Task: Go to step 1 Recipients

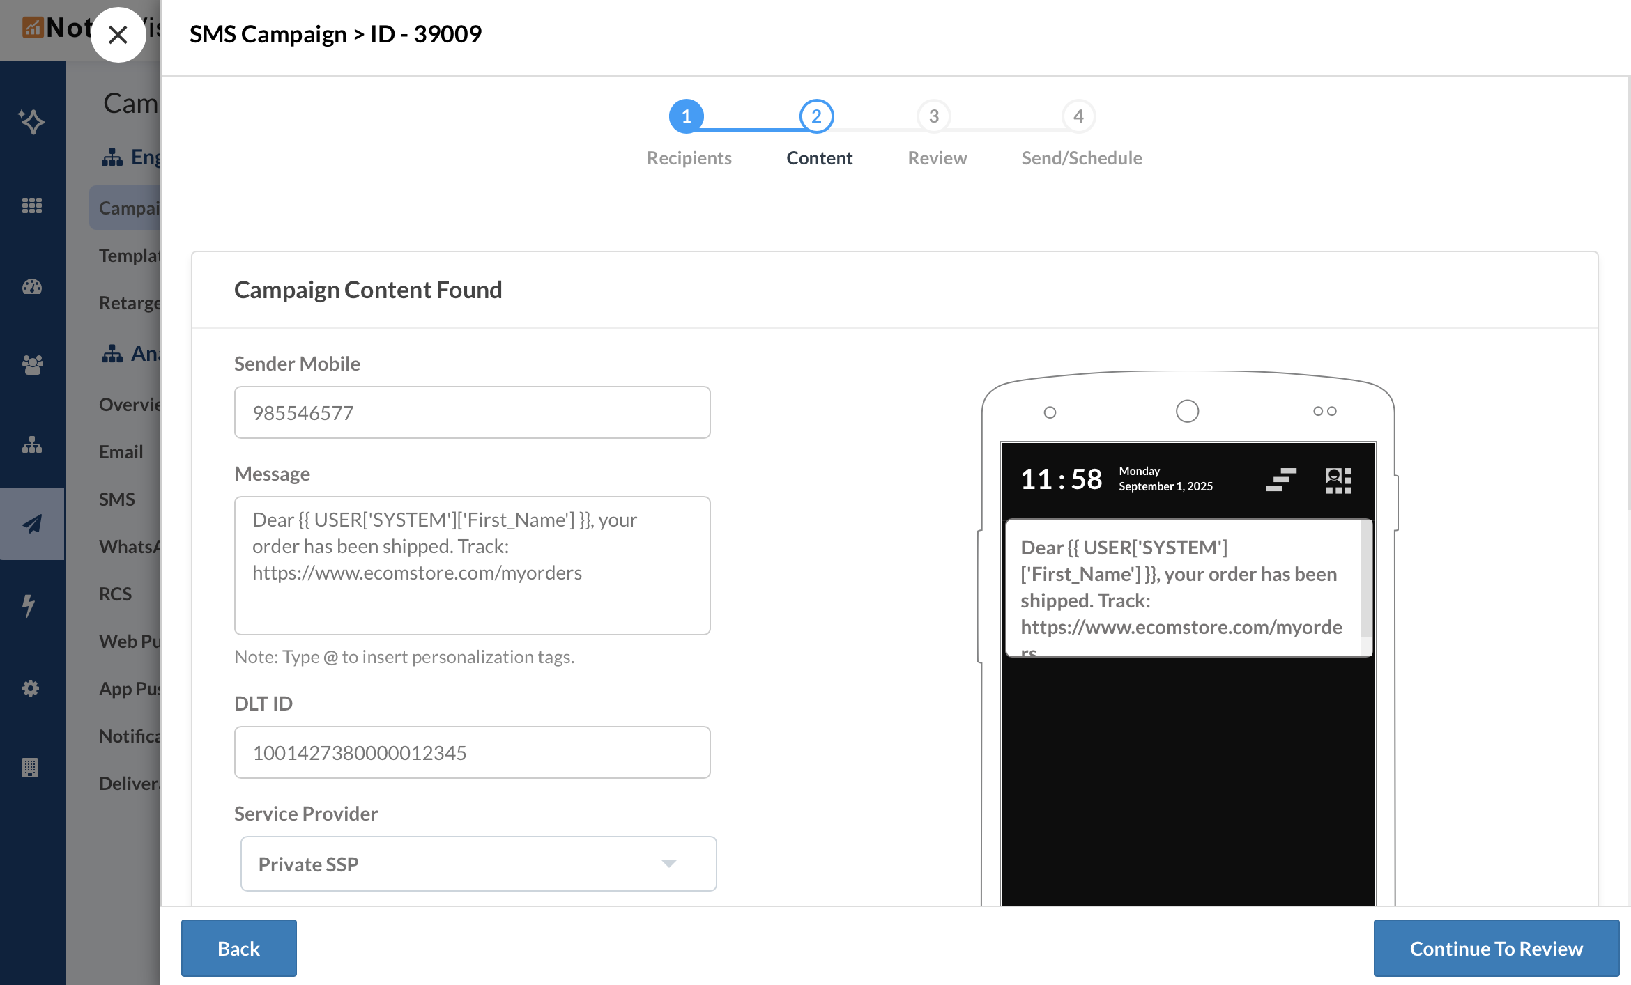Action: point(686,116)
